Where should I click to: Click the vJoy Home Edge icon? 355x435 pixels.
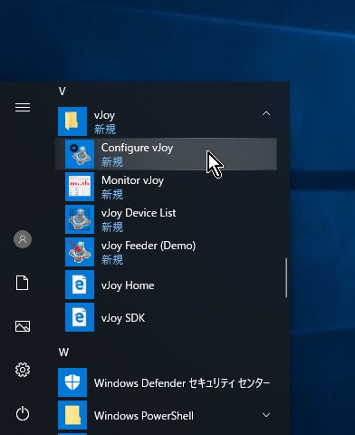pos(80,285)
